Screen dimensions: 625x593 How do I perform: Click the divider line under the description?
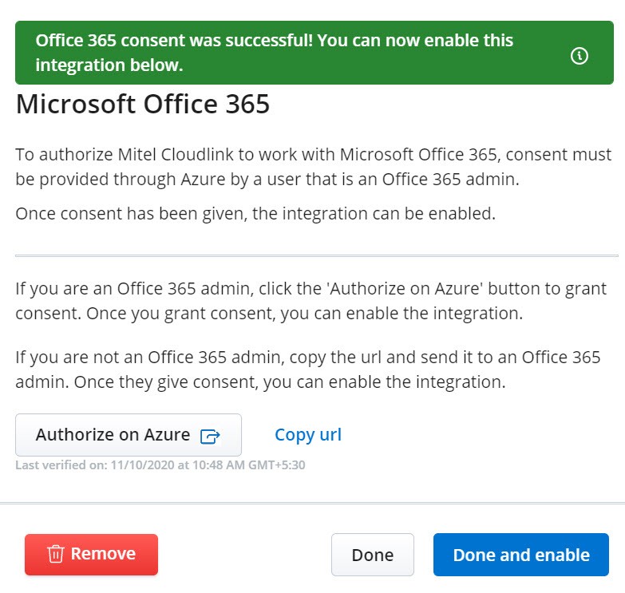(x=316, y=255)
